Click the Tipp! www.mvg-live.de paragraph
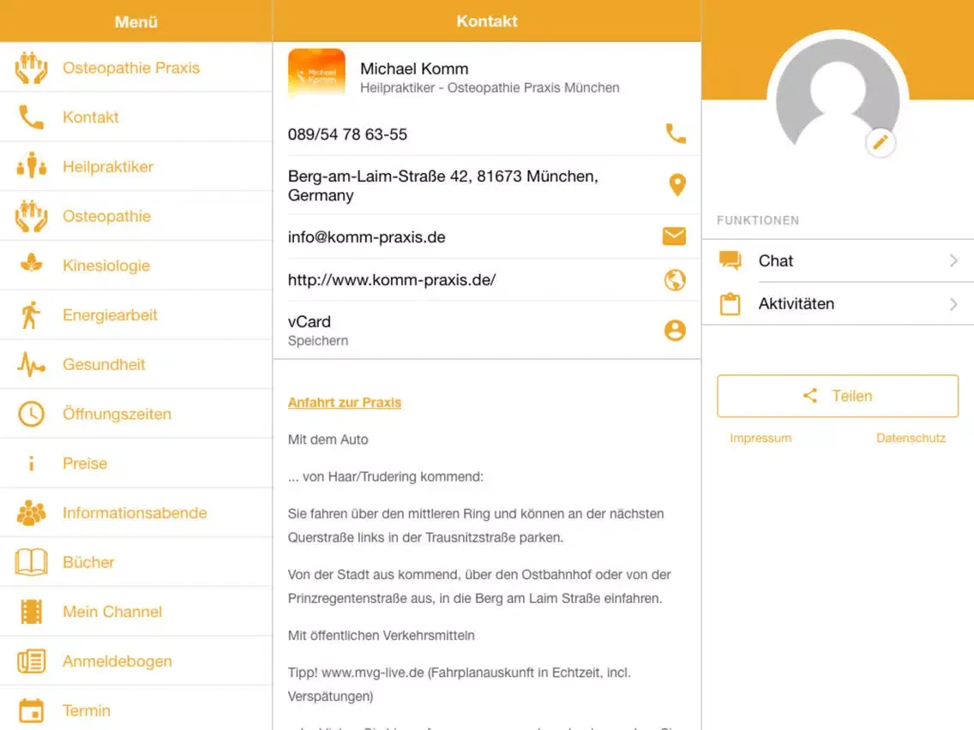This screenshot has height=730, width=974. (459, 684)
